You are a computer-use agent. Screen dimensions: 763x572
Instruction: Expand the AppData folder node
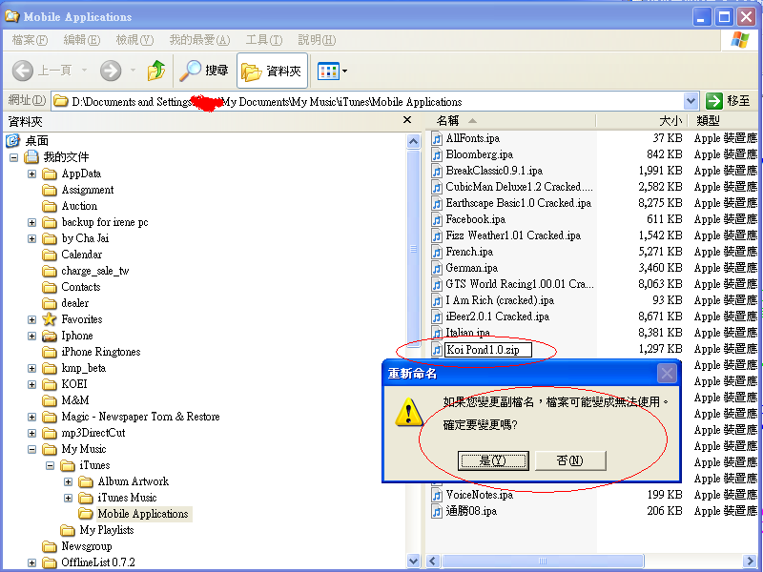click(32, 174)
